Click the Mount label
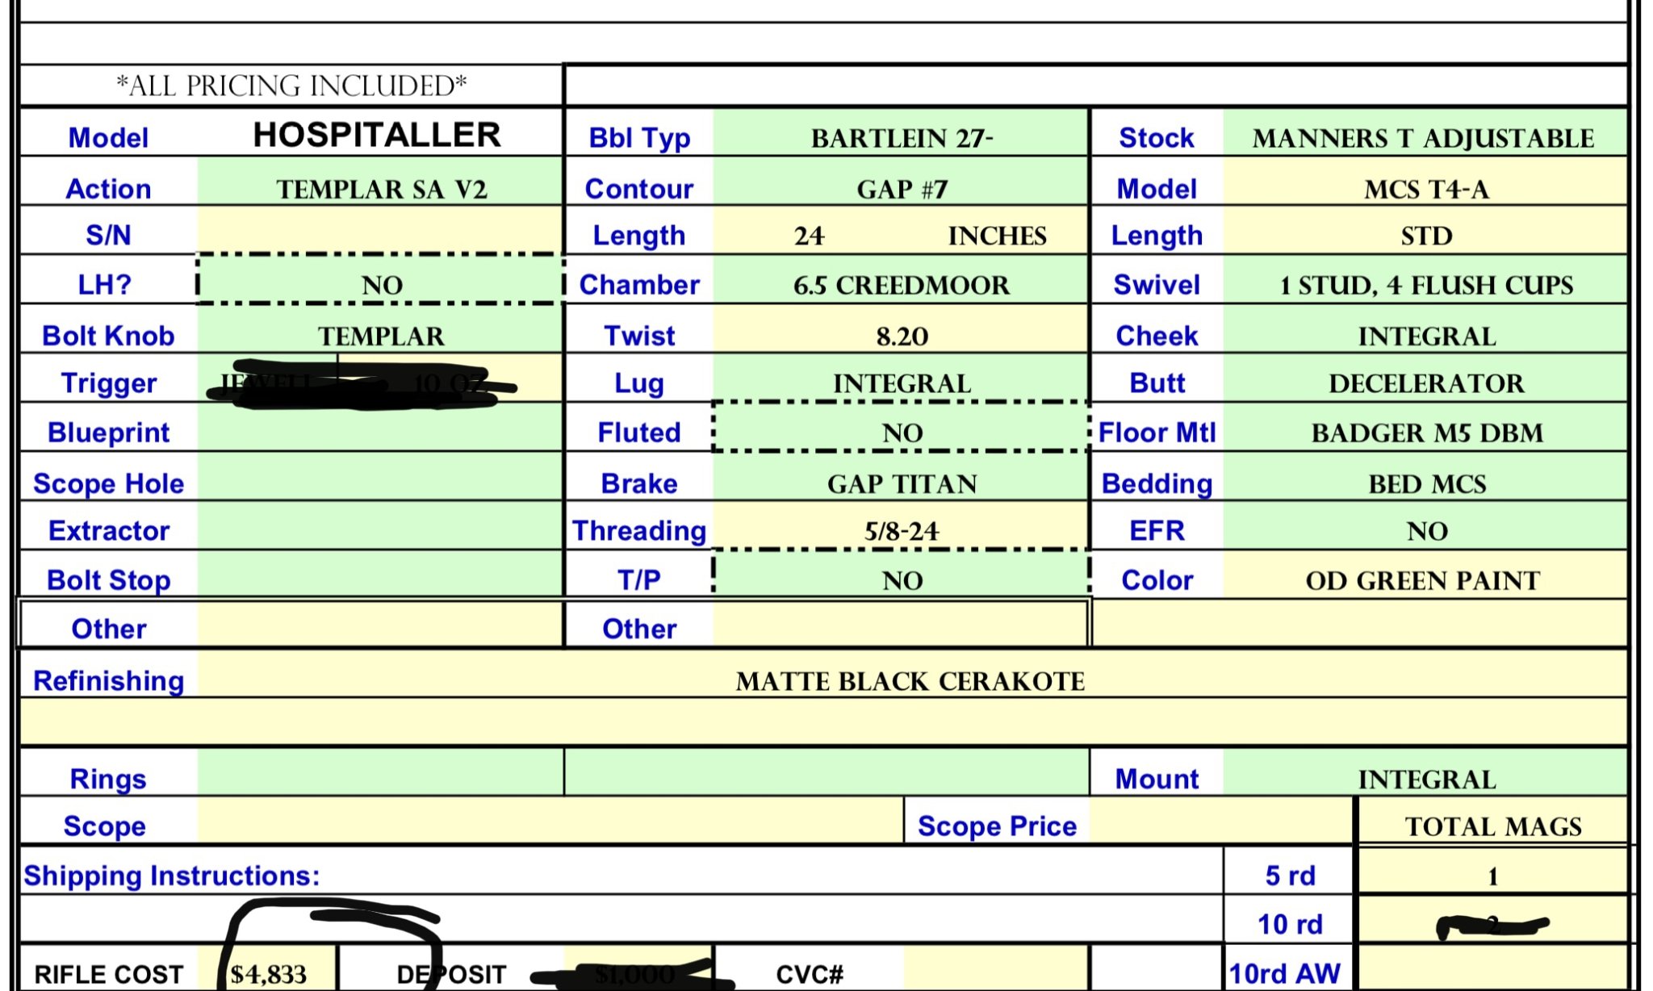This screenshot has width=1653, height=991. (1157, 779)
